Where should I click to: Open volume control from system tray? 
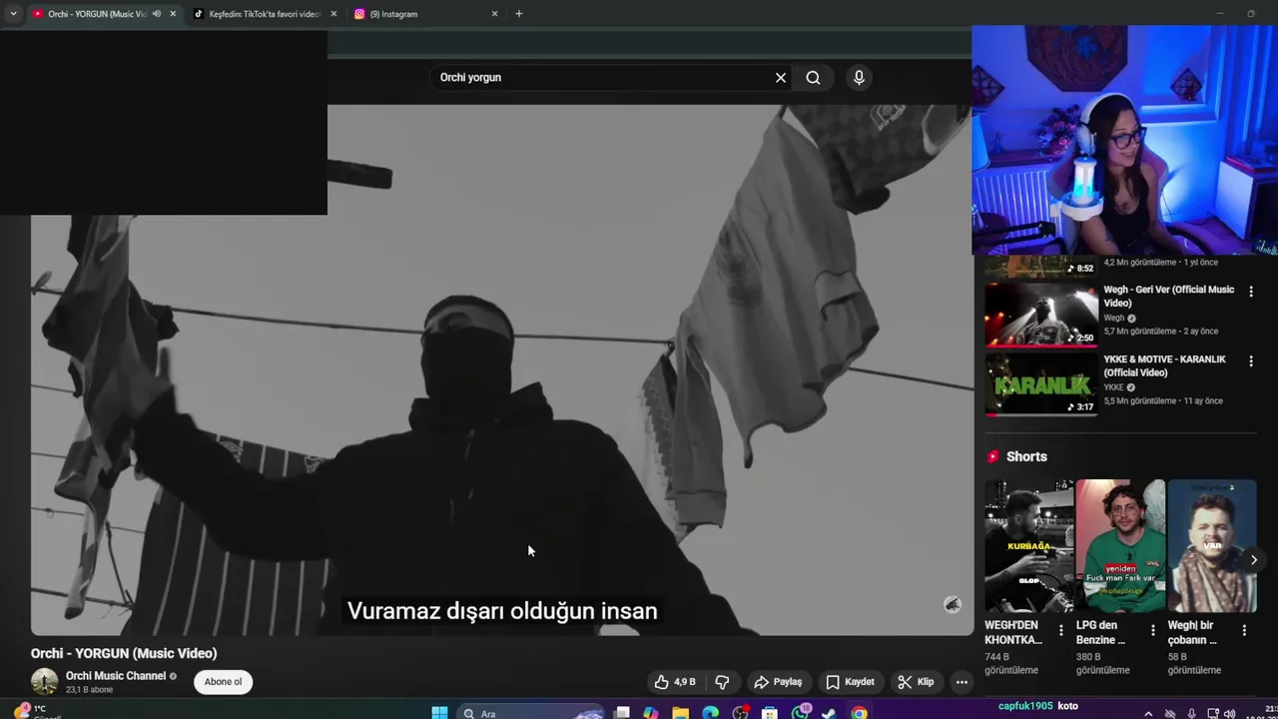(1229, 713)
